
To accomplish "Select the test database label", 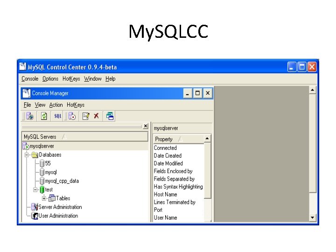I will [x=49, y=189].
